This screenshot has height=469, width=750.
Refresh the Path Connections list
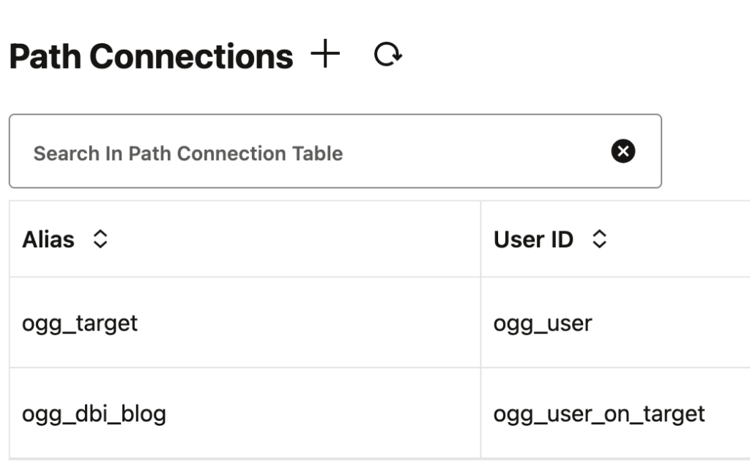(388, 53)
